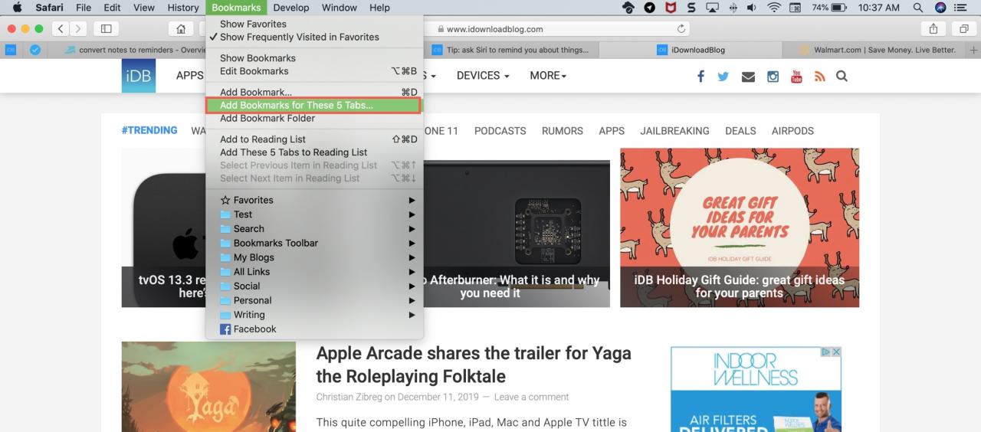Choose Show Favorites in Bookmarks menu

pos(314,24)
